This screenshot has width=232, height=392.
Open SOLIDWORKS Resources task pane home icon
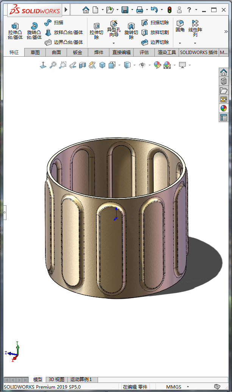pyautogui.click(x=224, y=73)
